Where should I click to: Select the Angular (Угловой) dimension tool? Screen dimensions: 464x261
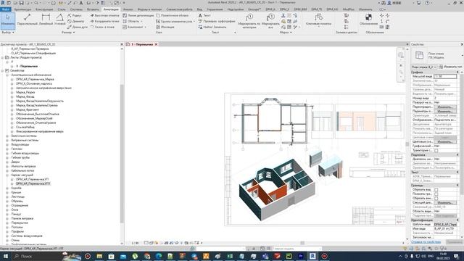(x=59, y=20)
